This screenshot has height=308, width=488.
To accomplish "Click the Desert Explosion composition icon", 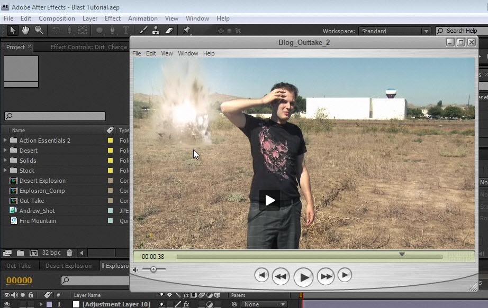I will point(13,181).
